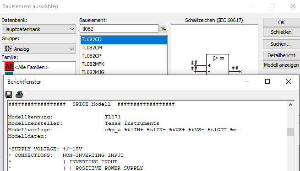Open the Detailbericht report
This screenshot has width=300, height=171.
281,55
